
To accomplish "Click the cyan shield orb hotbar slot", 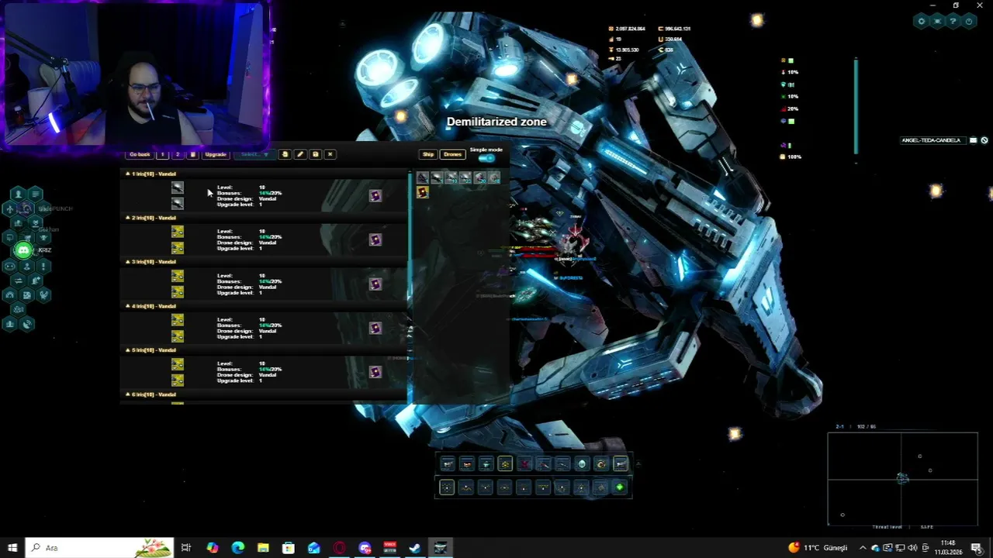I will tap(582, 464).
